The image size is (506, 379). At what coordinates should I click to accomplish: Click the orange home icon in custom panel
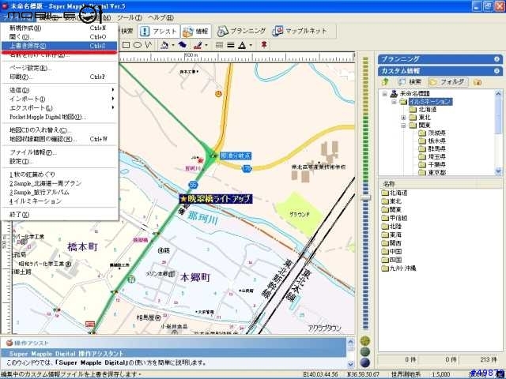[478, 82]
